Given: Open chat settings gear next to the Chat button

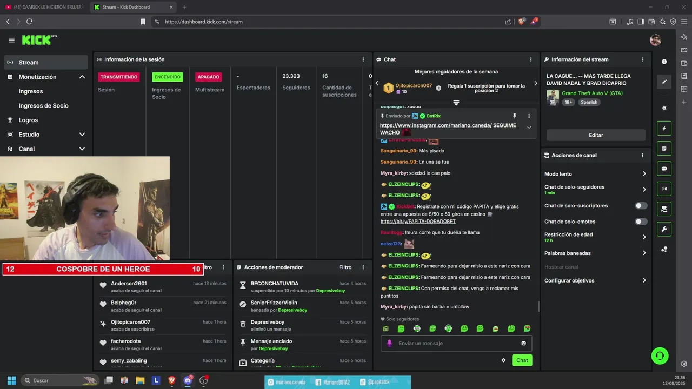Looking at the screenshot, I should (503, 360).
